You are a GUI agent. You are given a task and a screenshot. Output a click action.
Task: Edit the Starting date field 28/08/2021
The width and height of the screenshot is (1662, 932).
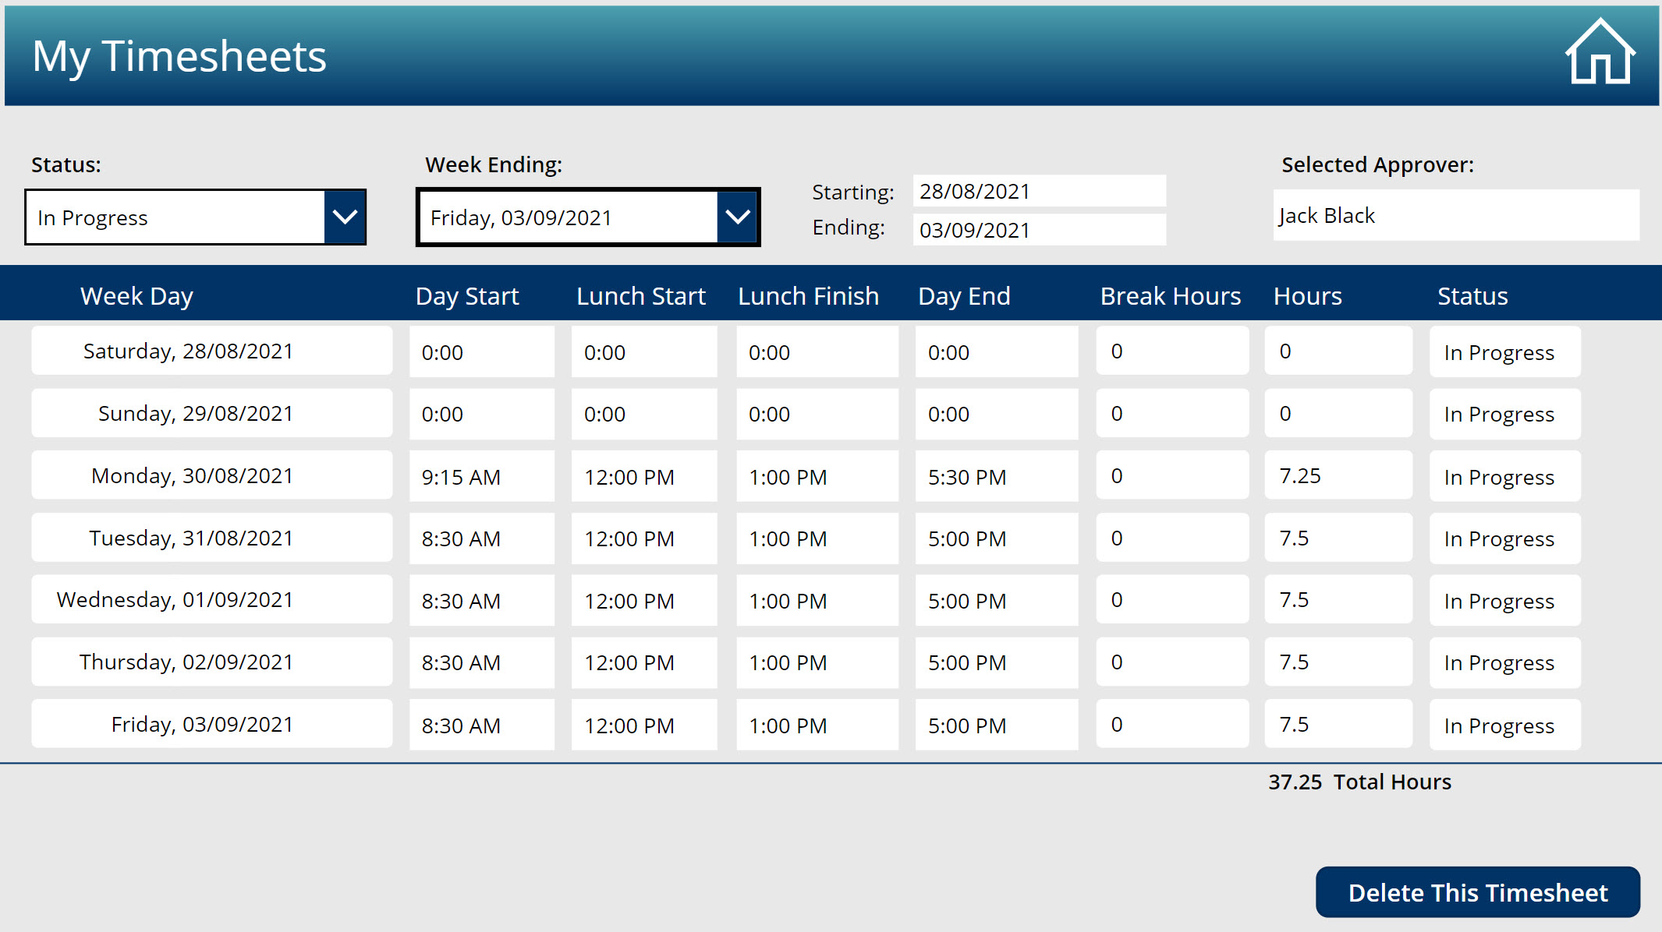(x=1037, y=191)
